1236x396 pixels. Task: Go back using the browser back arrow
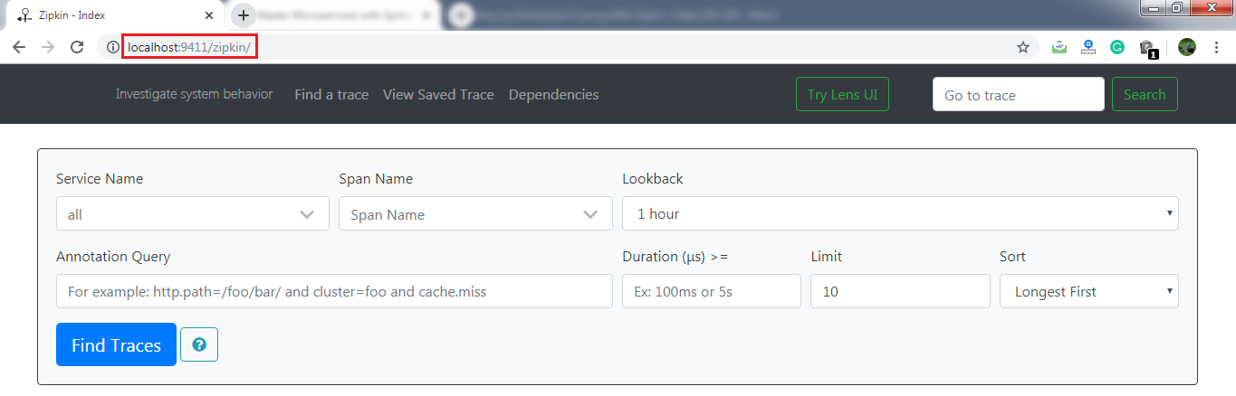pos(19,47)
